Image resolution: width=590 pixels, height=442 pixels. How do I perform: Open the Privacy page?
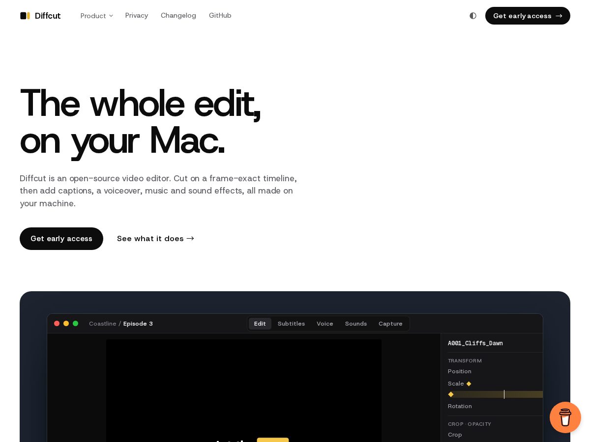pyautogui.click(x=137, y=15)
